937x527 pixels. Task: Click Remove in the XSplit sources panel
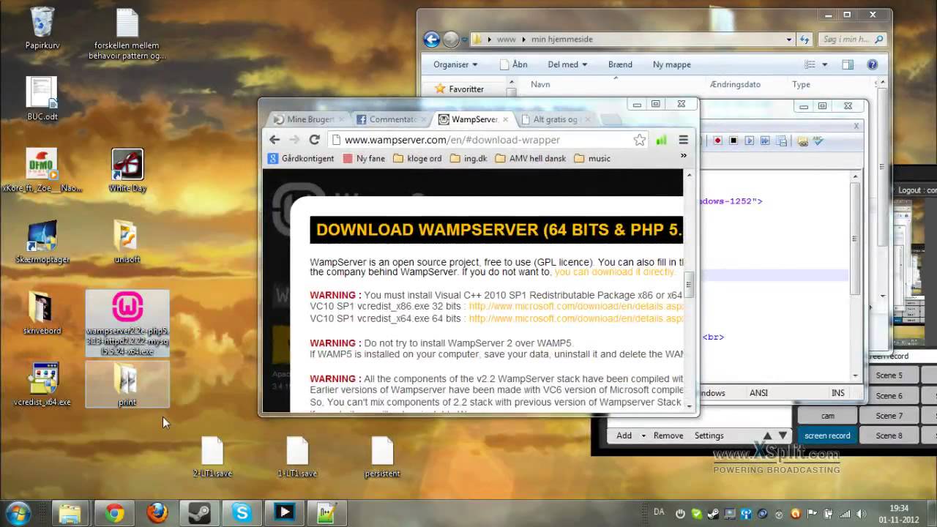click(x=668, y=436)
